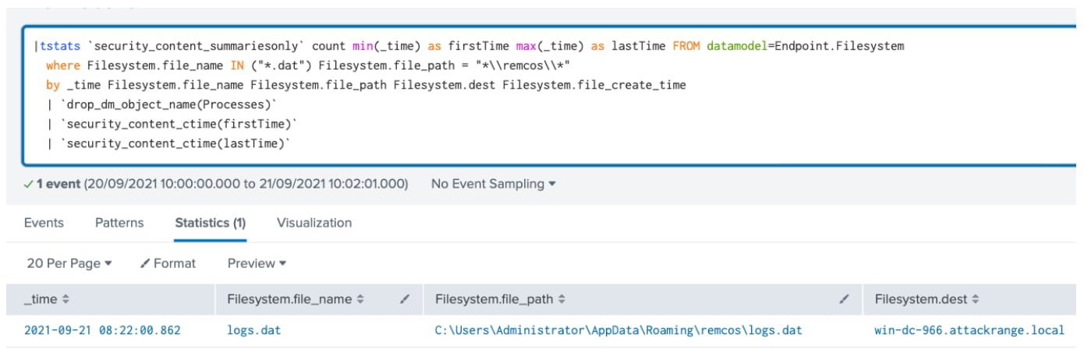The width and height of the screenshot is (1084, 349).
Task: Click pencil edit icon in Filesystem.file_path header
Action: (845, 299)
